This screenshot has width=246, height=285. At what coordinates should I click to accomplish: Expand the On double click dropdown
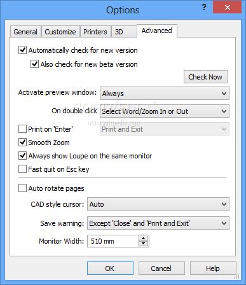(x=165, y=111)
